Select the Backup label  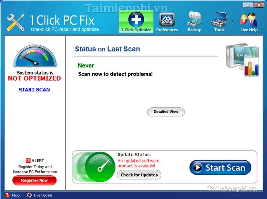pos(195,30)
